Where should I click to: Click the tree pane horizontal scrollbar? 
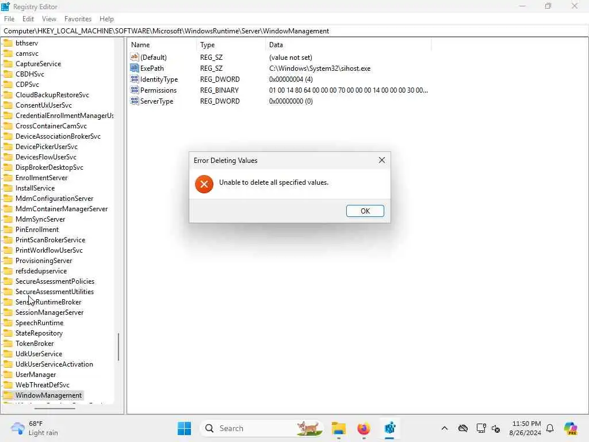click(x=55, y=408)
